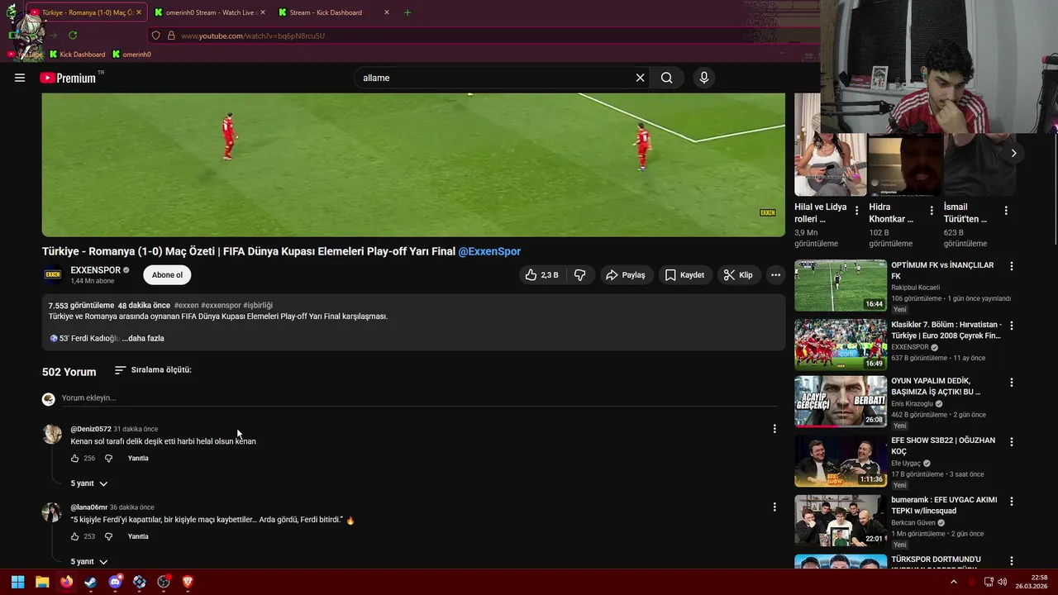Viewport: 1058px width, 595px height.
Task: Open Sıralama ölçütü comment sort dropdown
Action: 153,370
